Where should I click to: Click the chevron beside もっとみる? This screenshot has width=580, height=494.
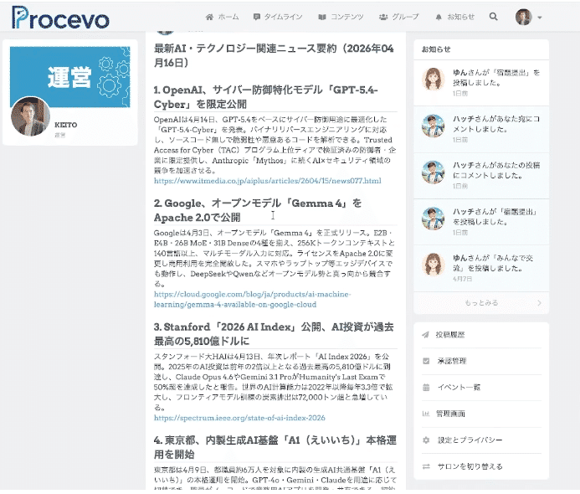coord(539,303)
